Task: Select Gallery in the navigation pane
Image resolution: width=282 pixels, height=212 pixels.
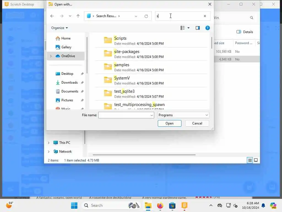Action: pos(66,47)
